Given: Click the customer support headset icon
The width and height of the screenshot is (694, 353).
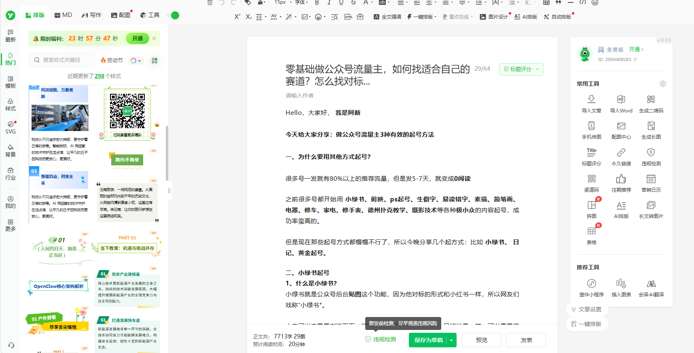Looking at the screenshot, I should (x=11, y=345).
